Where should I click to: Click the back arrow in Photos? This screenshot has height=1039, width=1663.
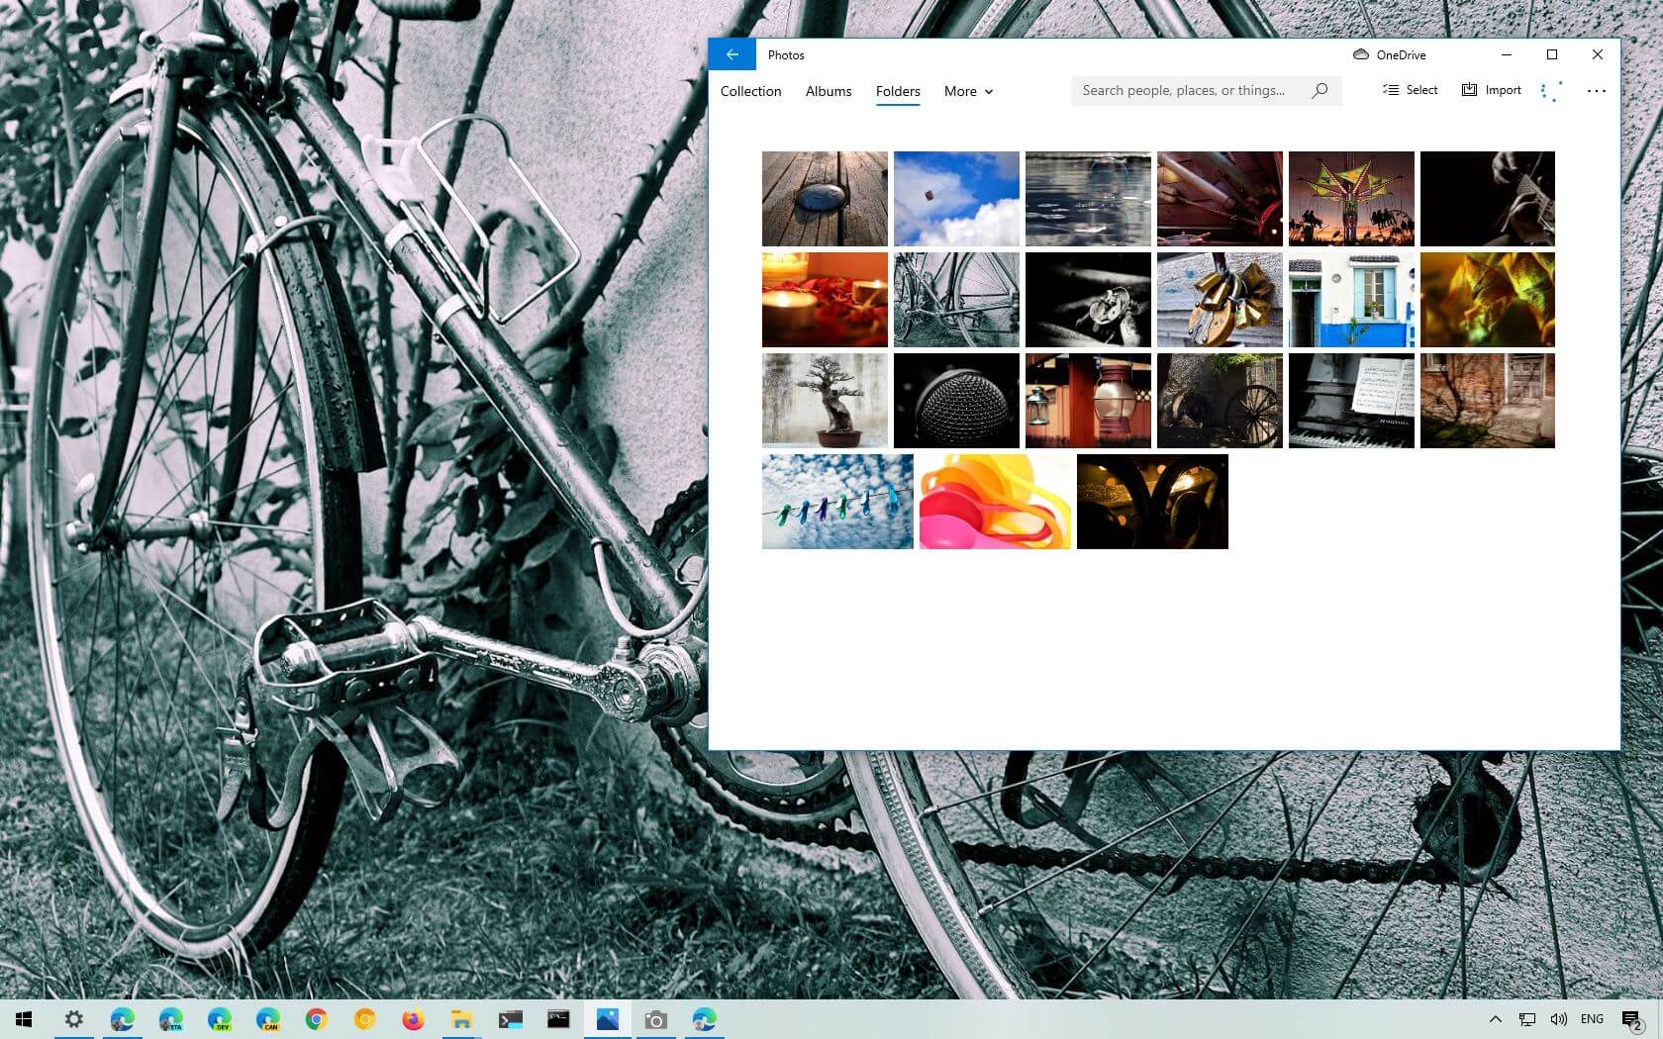tap(732, 54)
